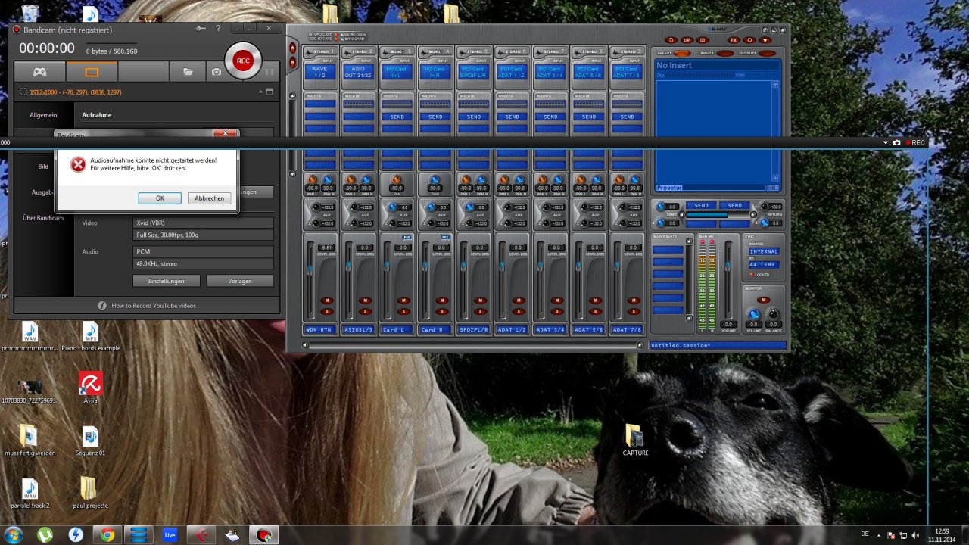
Task: Open Über Bandicam tab
Action: point(43,218)
